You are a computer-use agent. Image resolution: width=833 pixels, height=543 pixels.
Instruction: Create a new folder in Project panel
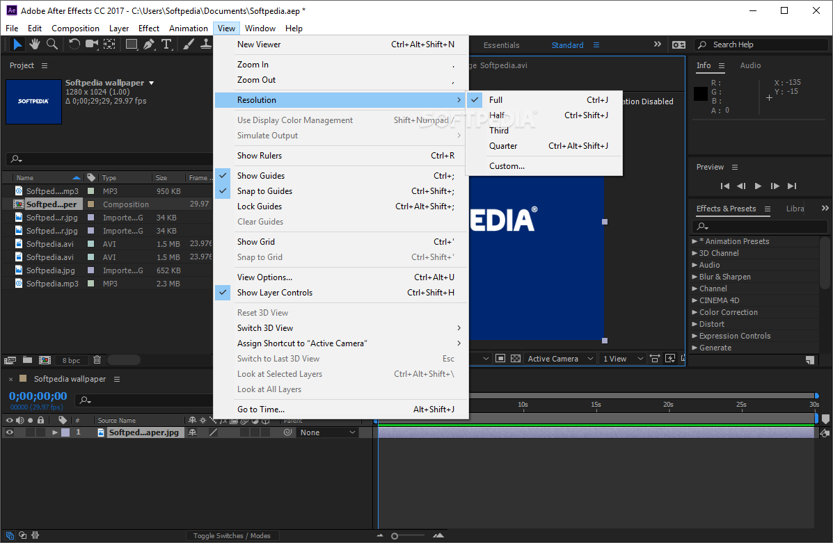pyautogui.click(x=28, y=360)
